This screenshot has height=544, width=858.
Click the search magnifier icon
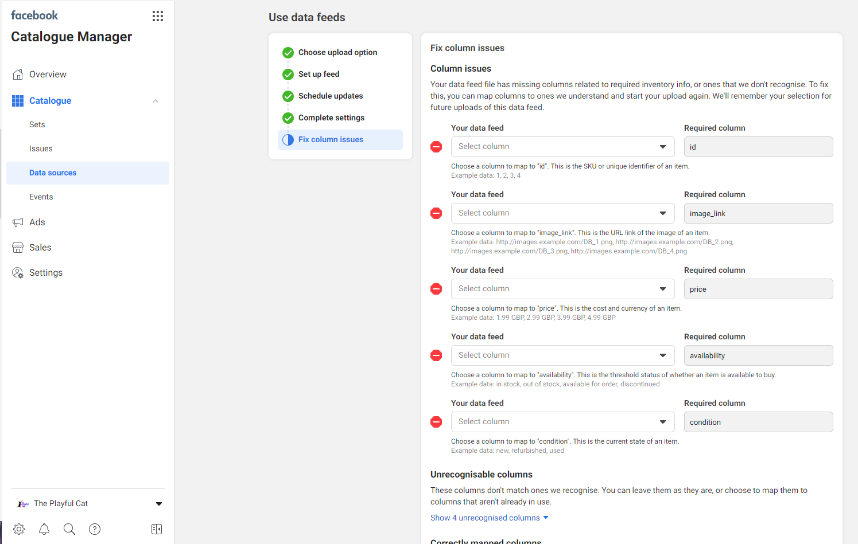(69, 529)
